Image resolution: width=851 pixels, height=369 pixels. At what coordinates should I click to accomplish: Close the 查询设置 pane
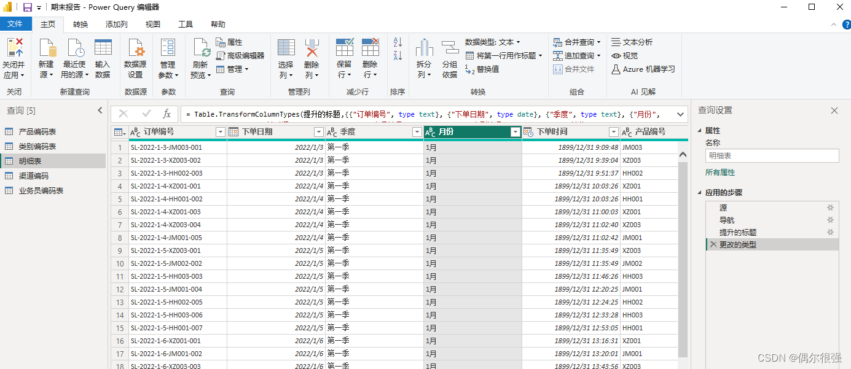pos(834,111)
